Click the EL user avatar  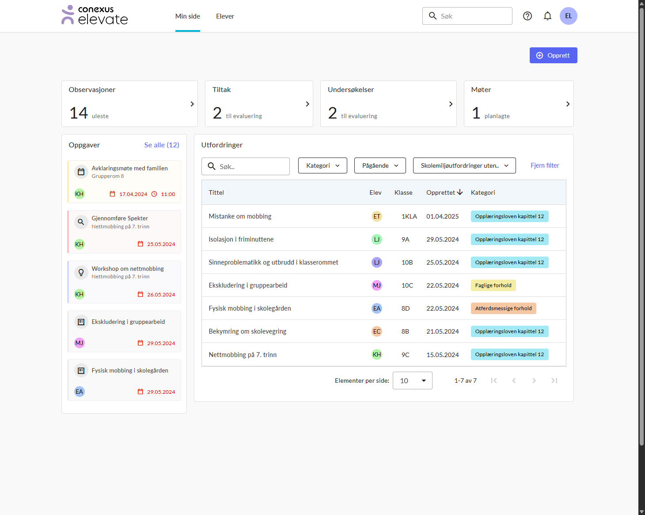coord(568,16)
